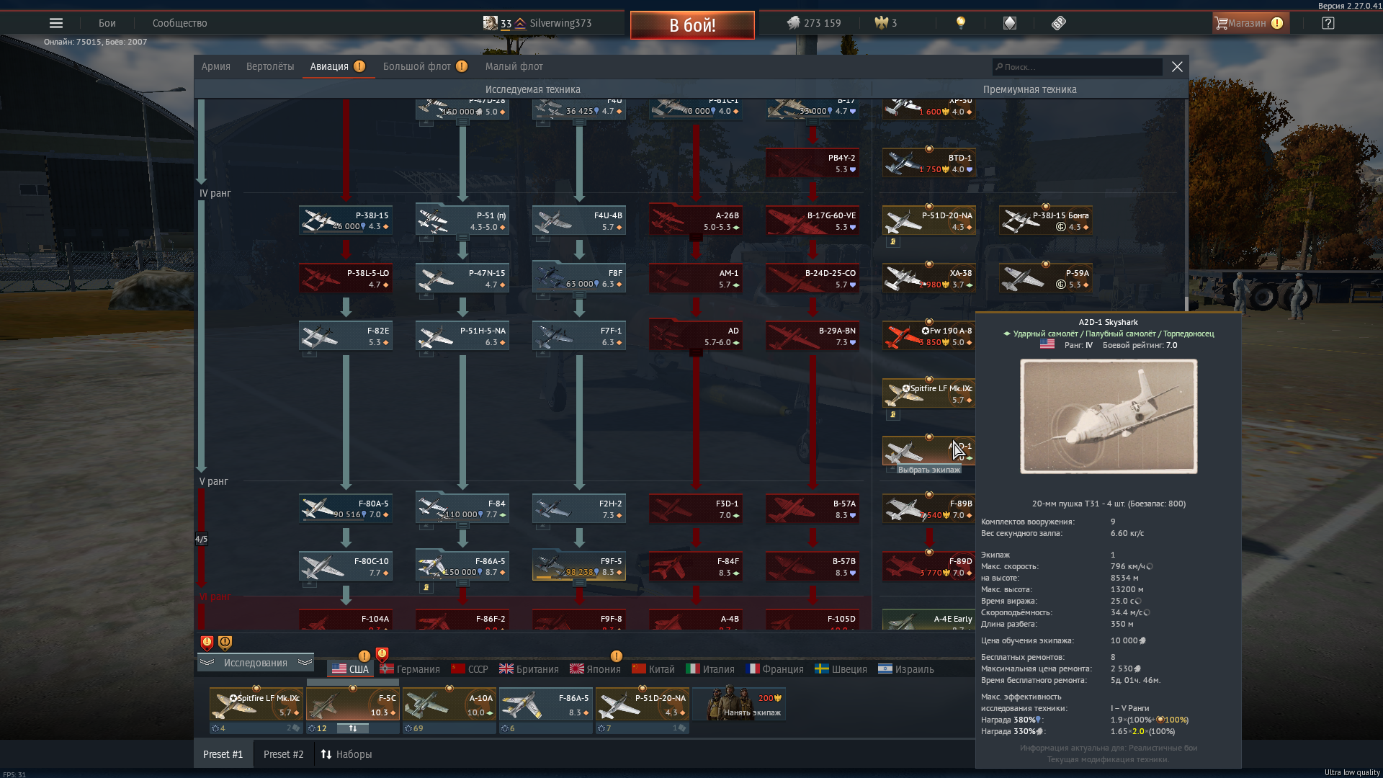Open the Бои menu
This screenshot has width=1383, height=778.
[107, 23]
